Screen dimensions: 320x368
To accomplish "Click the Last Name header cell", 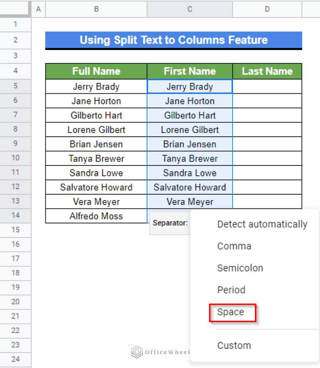I will point(267,71).
